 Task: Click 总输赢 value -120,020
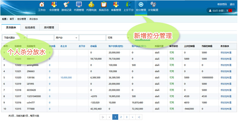pyautogui.click(x=95, y=102)
